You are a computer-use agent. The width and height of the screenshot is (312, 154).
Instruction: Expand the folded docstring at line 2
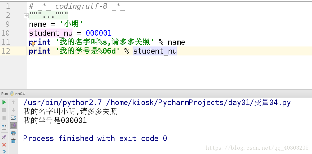[26, 15]
